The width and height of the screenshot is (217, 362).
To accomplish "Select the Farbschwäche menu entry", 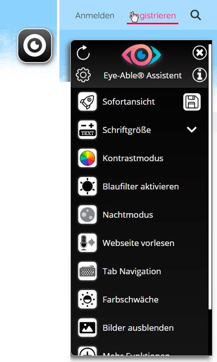I will (140, 300).
